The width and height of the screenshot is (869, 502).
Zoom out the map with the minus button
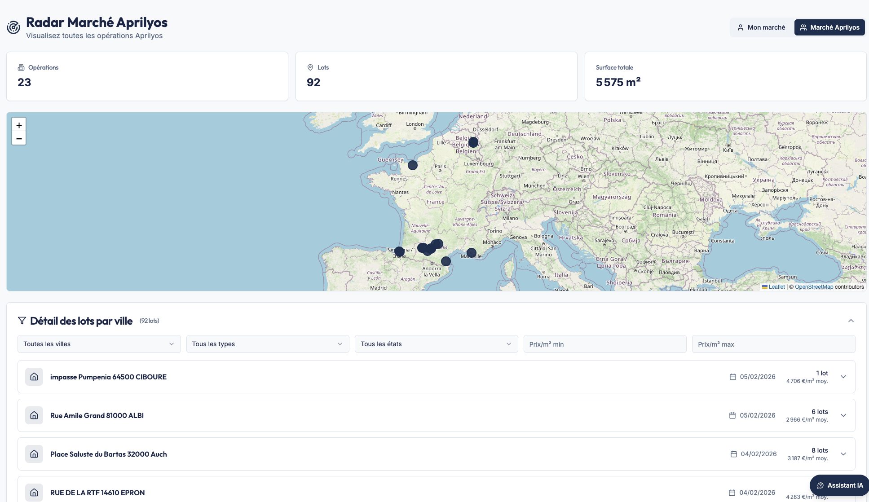pos(19,139)
